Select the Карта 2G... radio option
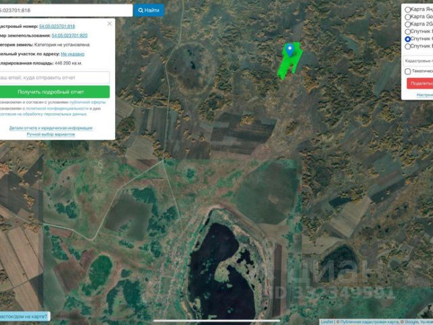Viewport: 433px width, 325px height. click(407, 24)
